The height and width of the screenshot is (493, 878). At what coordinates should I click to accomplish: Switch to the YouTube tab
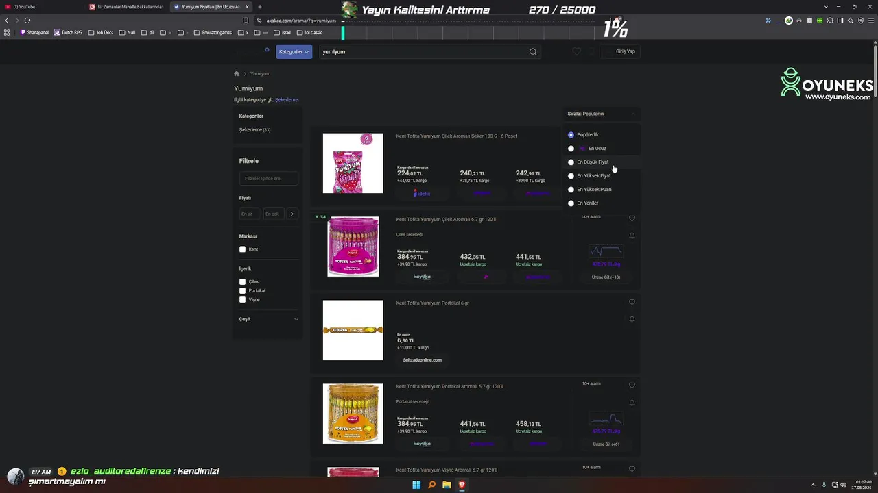(43, 7)
